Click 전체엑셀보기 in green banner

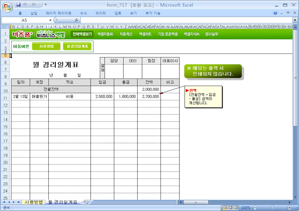(x=82, y=34)
